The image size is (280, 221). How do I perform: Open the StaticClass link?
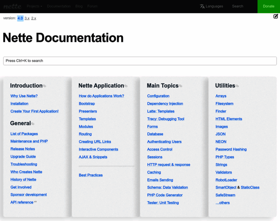(x=250, y=187)
